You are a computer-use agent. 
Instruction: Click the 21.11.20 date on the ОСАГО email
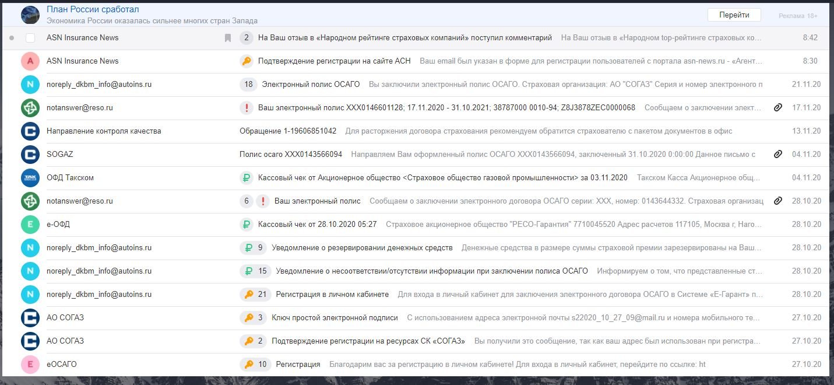807,85
